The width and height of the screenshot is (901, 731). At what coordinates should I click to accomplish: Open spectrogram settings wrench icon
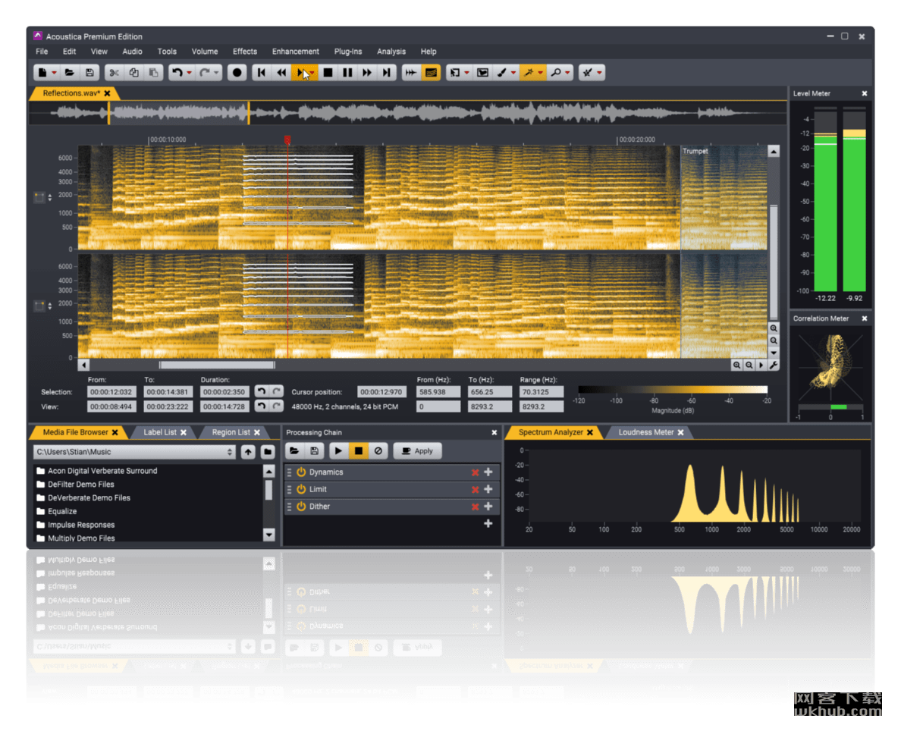click(x=774, y=365)
